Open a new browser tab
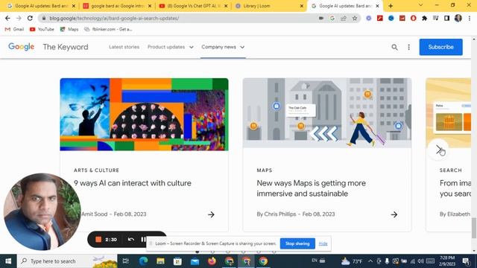 [391, 6]
